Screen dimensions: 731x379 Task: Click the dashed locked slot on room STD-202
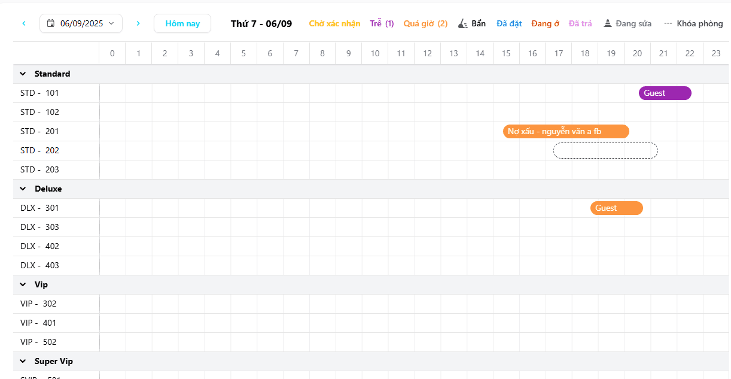pos(605,150)
